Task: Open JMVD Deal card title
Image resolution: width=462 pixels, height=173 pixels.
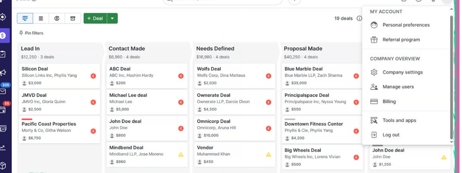Action: click(34, 95)
